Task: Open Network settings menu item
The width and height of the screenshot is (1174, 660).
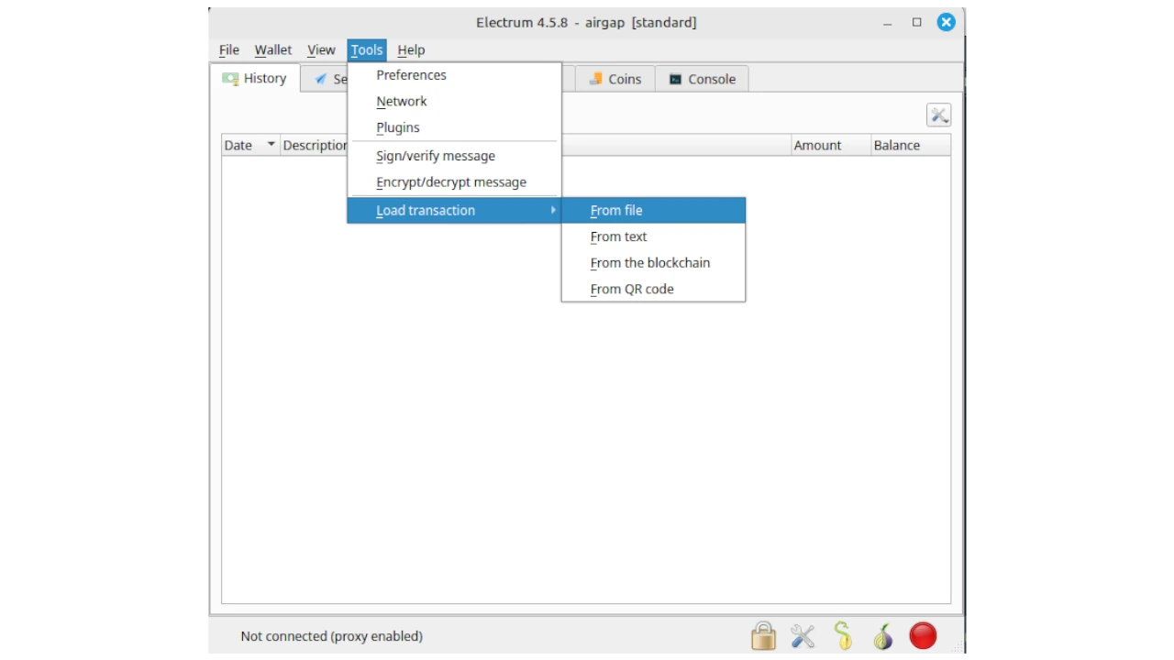Action: pos(401,102)
